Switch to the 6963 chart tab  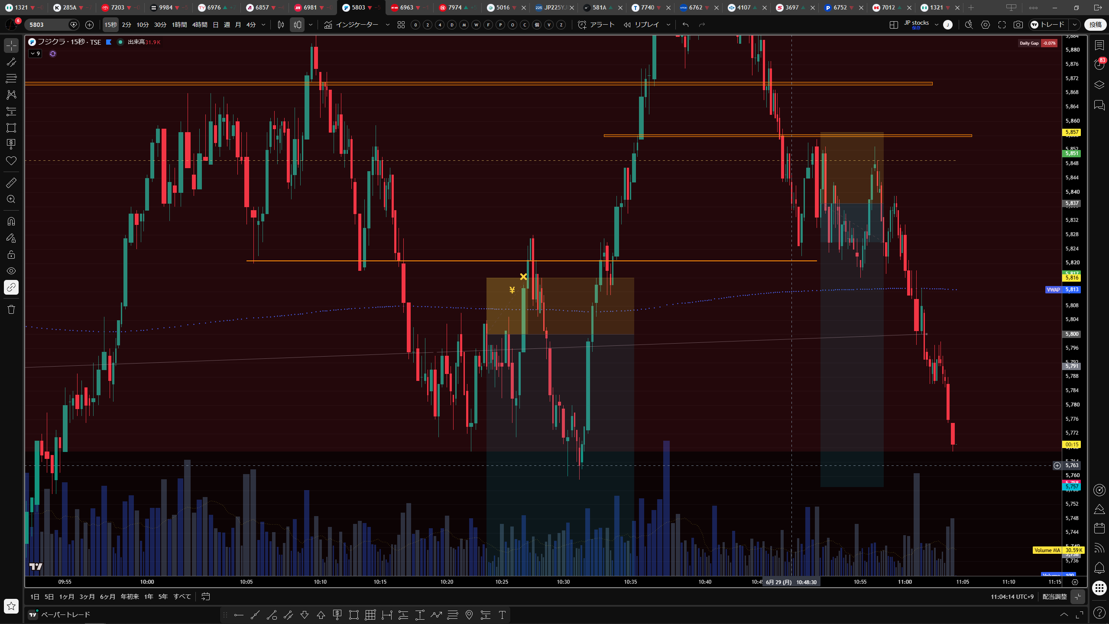[x=406, y=7]
